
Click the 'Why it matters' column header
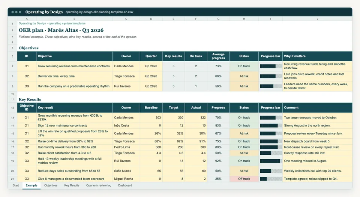tap(317, 56)
